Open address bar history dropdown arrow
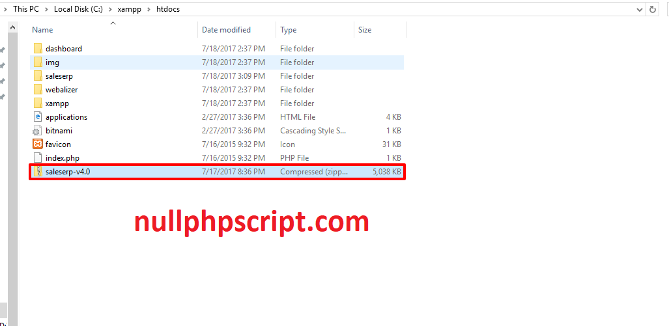Viewport: 669px width, 326px height. coord(639,9)
